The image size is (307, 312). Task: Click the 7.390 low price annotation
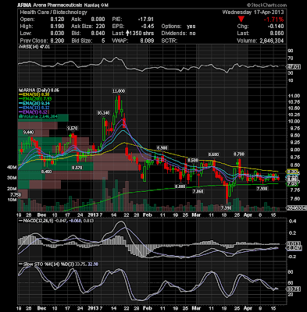coord(226,208)
